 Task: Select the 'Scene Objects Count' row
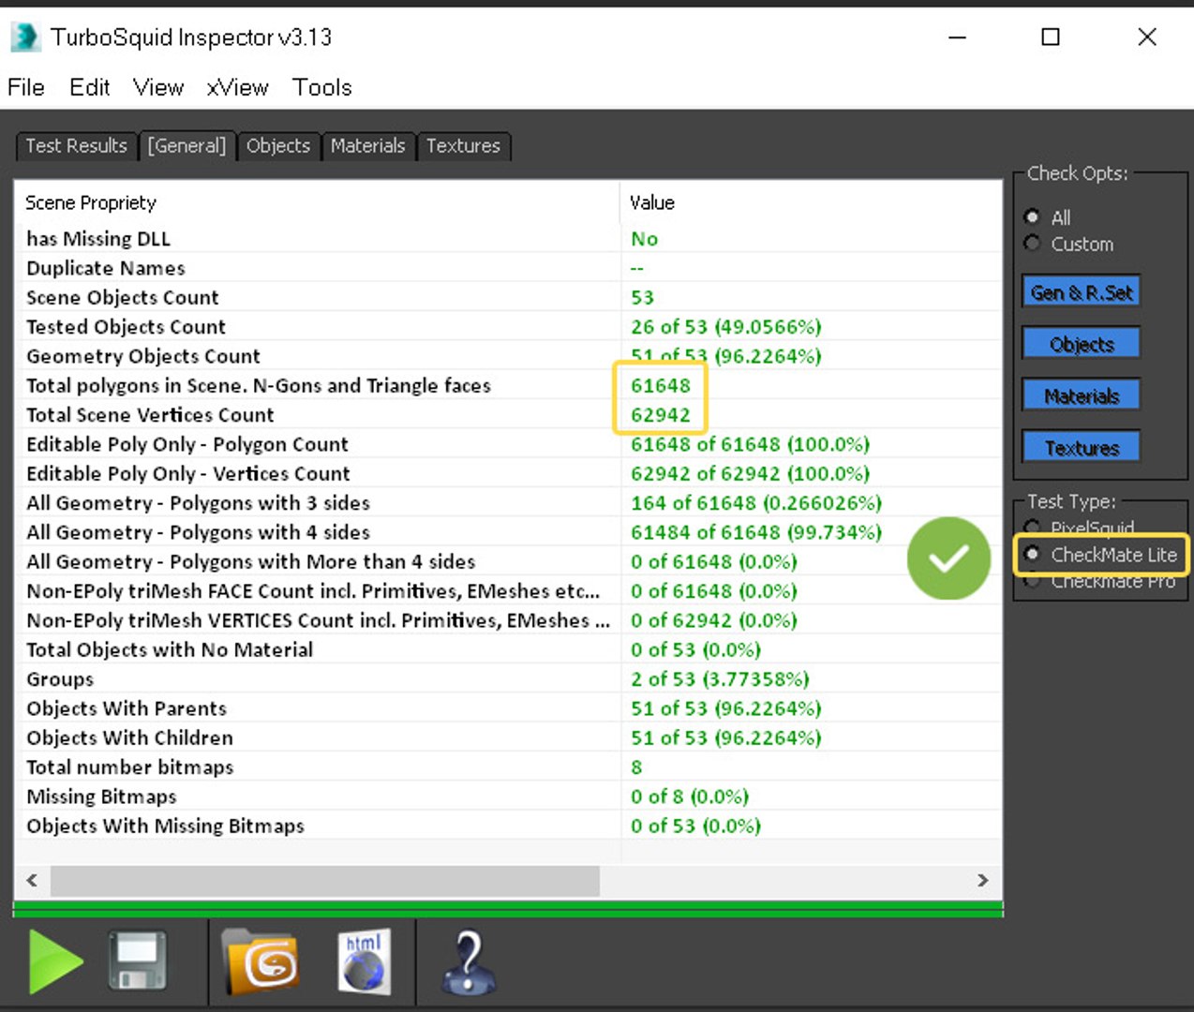click(508, 297)
